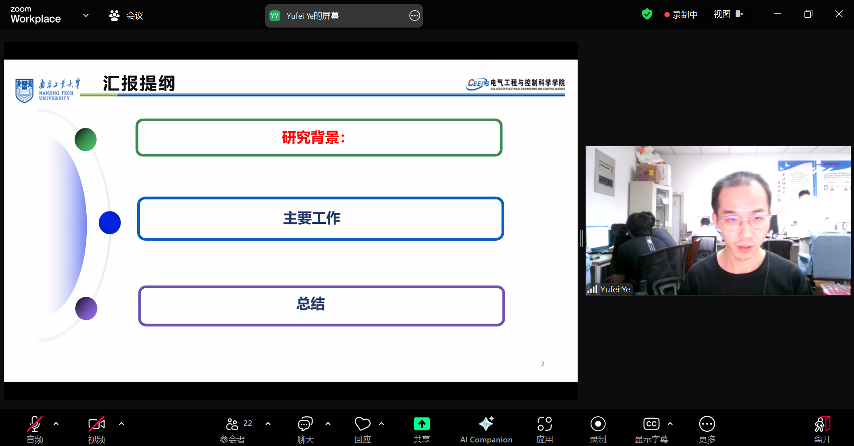Click green encryption shield icon
854x446 pixels.
[x=647, y=14]
